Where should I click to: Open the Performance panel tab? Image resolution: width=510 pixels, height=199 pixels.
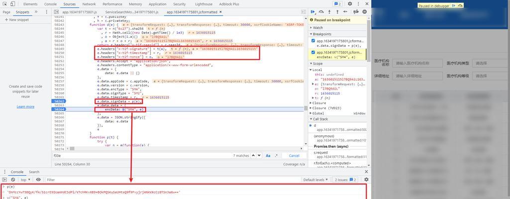pyautogui.click(x=112, y=4)
